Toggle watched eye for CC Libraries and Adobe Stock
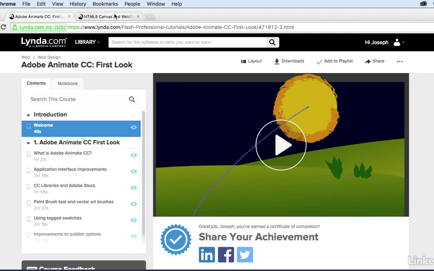 tap(134, 188)
